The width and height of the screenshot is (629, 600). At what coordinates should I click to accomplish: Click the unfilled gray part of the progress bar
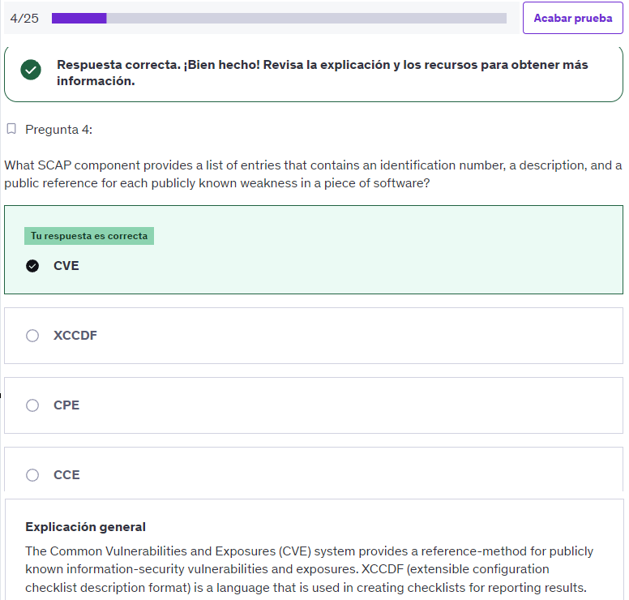pyautogui.click(x=306, y=18)
